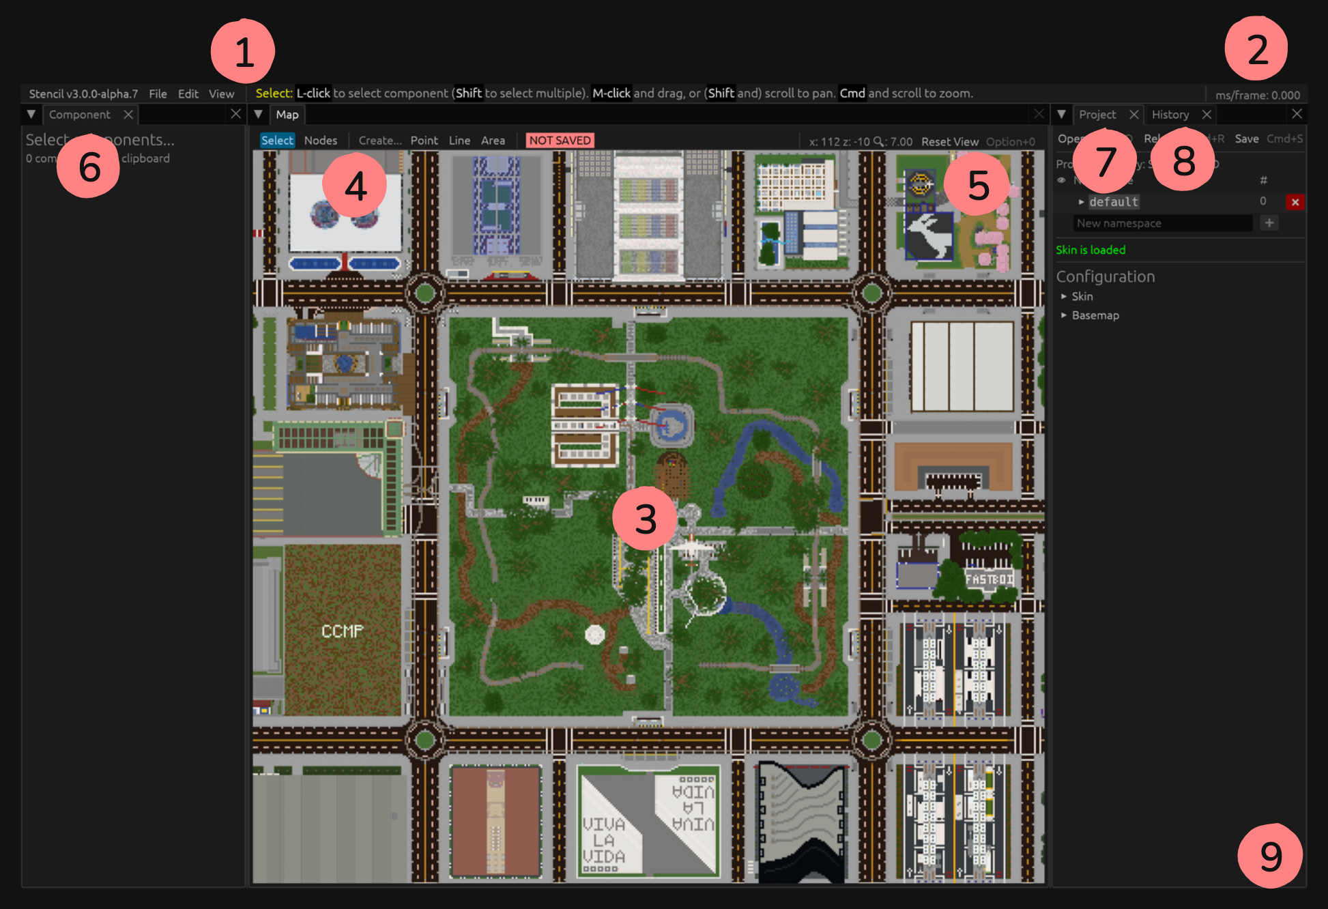The height and width of the screenshot is (909, 1328).
Task: Click the 7.00 zoom level value
Action: tap(901, 142)
